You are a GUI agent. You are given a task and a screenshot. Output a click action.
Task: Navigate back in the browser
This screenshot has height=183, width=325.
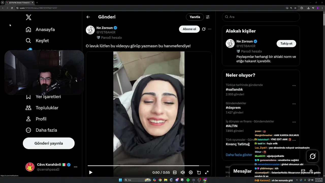pos(3,8)
